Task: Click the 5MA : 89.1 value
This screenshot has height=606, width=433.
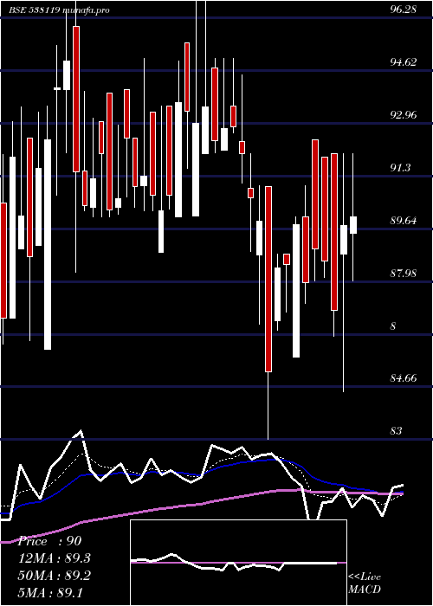Action: click(x=50, y=592)
